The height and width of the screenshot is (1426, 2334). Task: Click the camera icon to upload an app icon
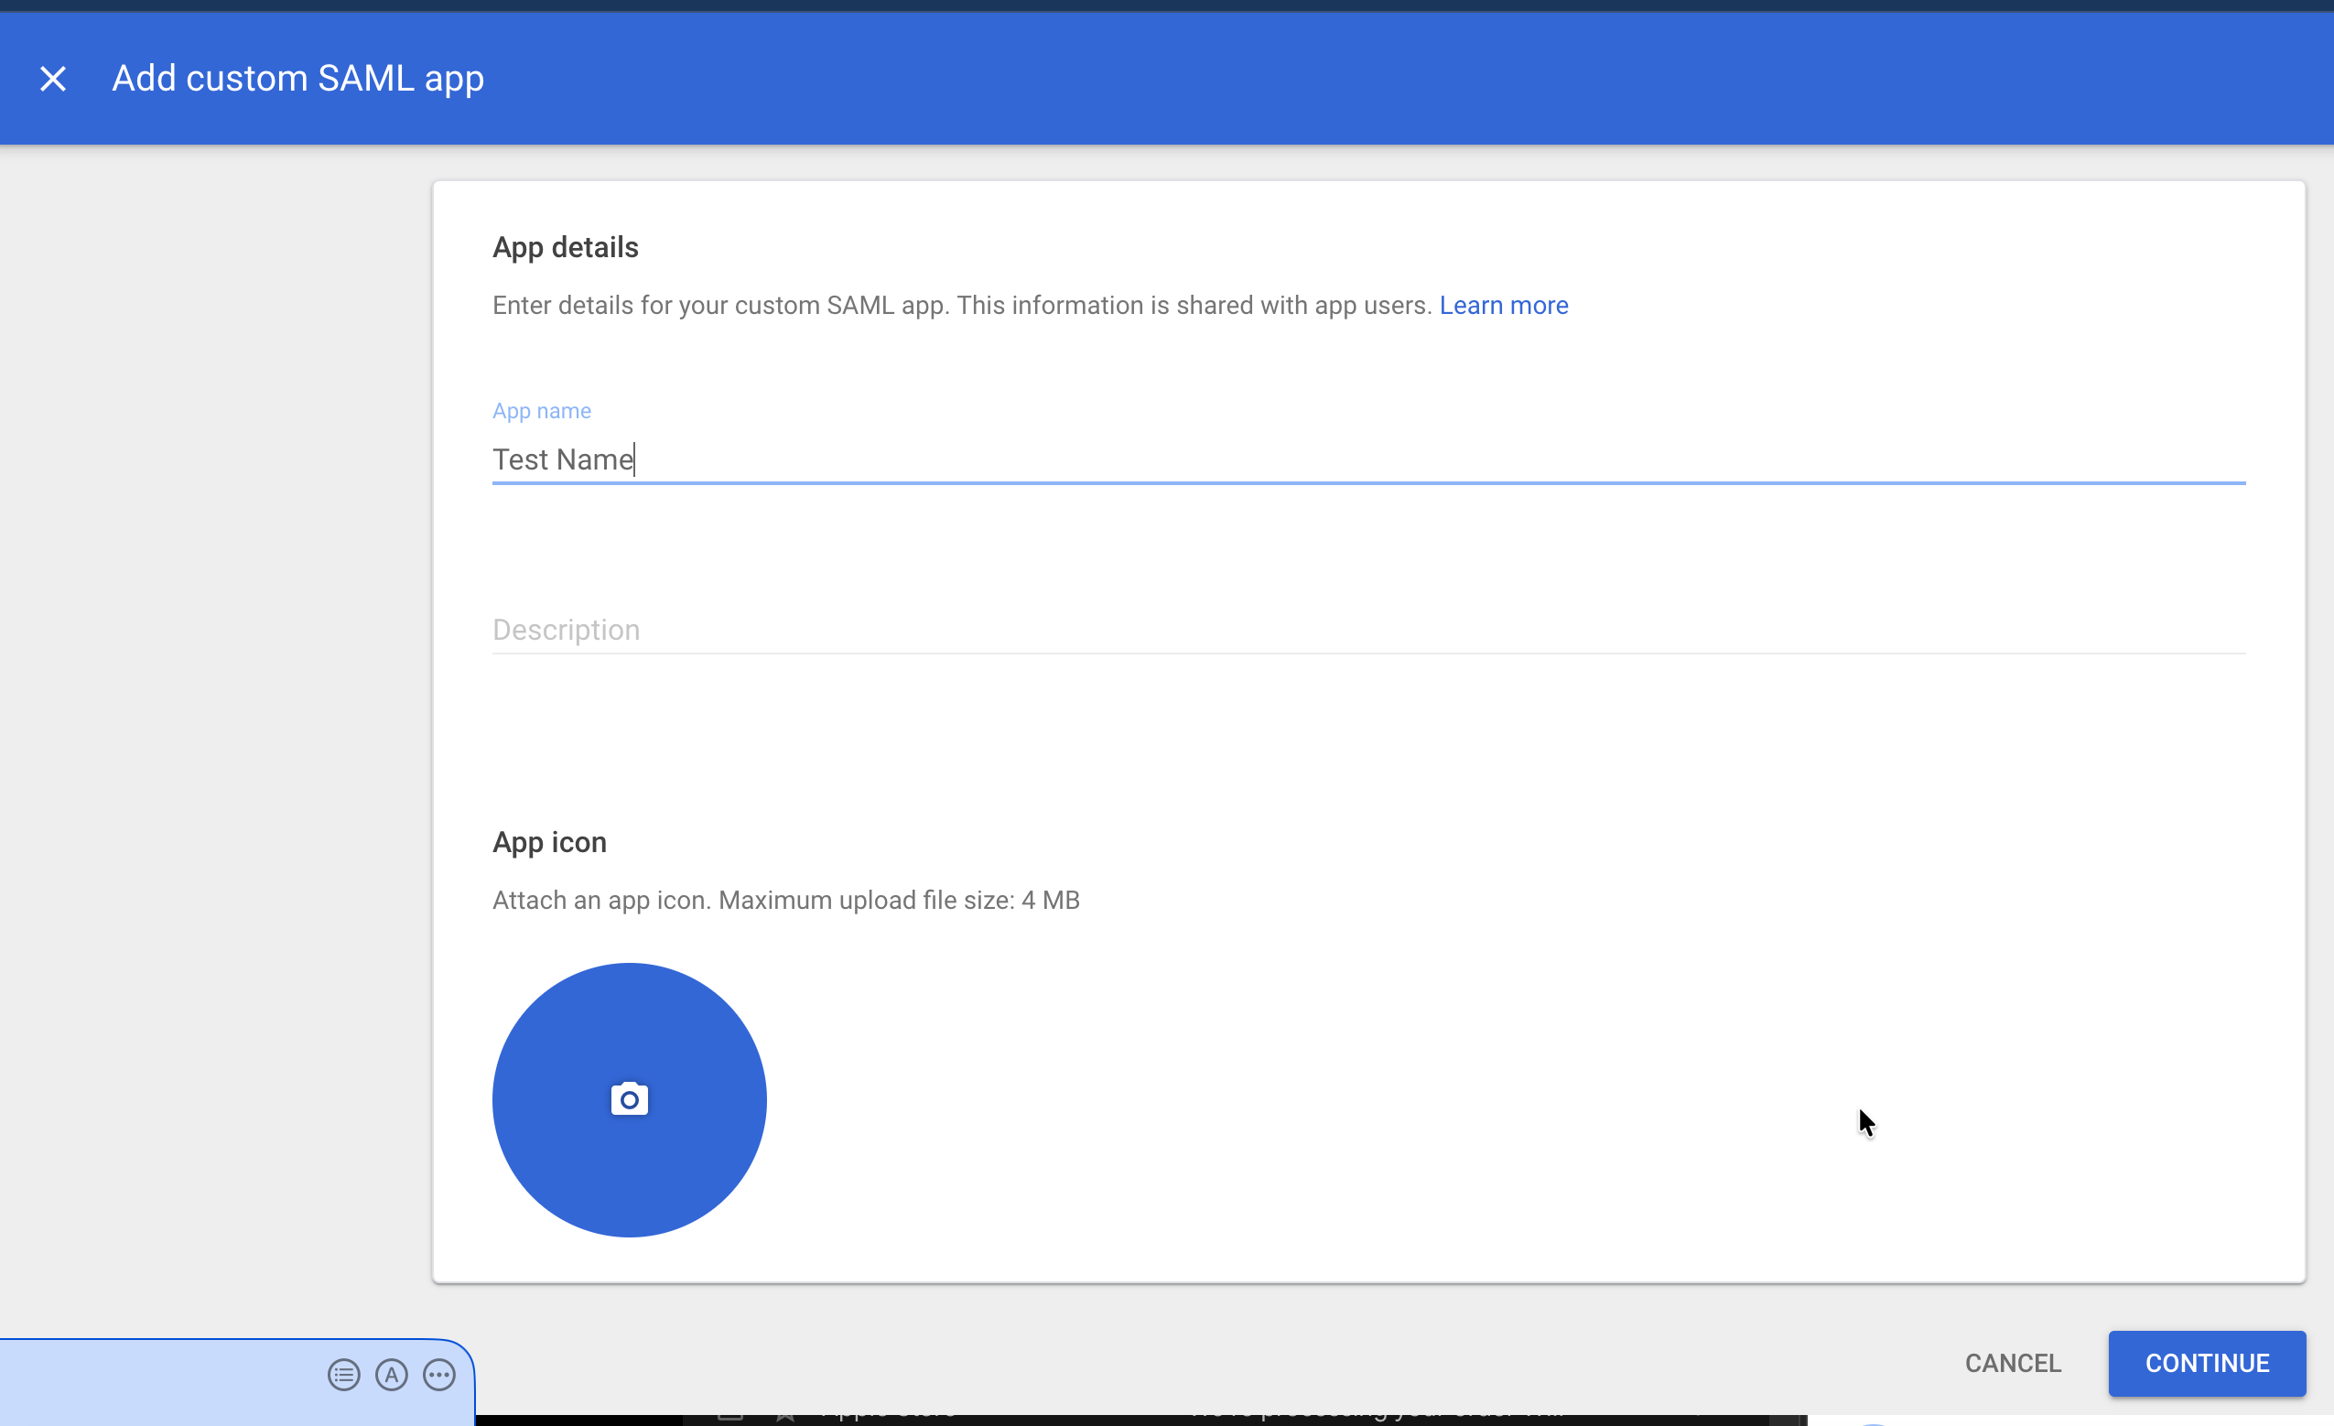pos(628,1098)
